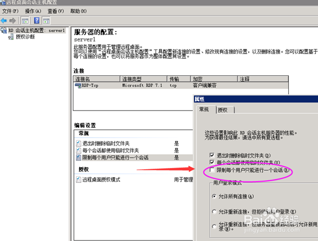The image size is (318, 241).
Task: Click the Forward arrow toolbar icon
Action: click(13, 21)
